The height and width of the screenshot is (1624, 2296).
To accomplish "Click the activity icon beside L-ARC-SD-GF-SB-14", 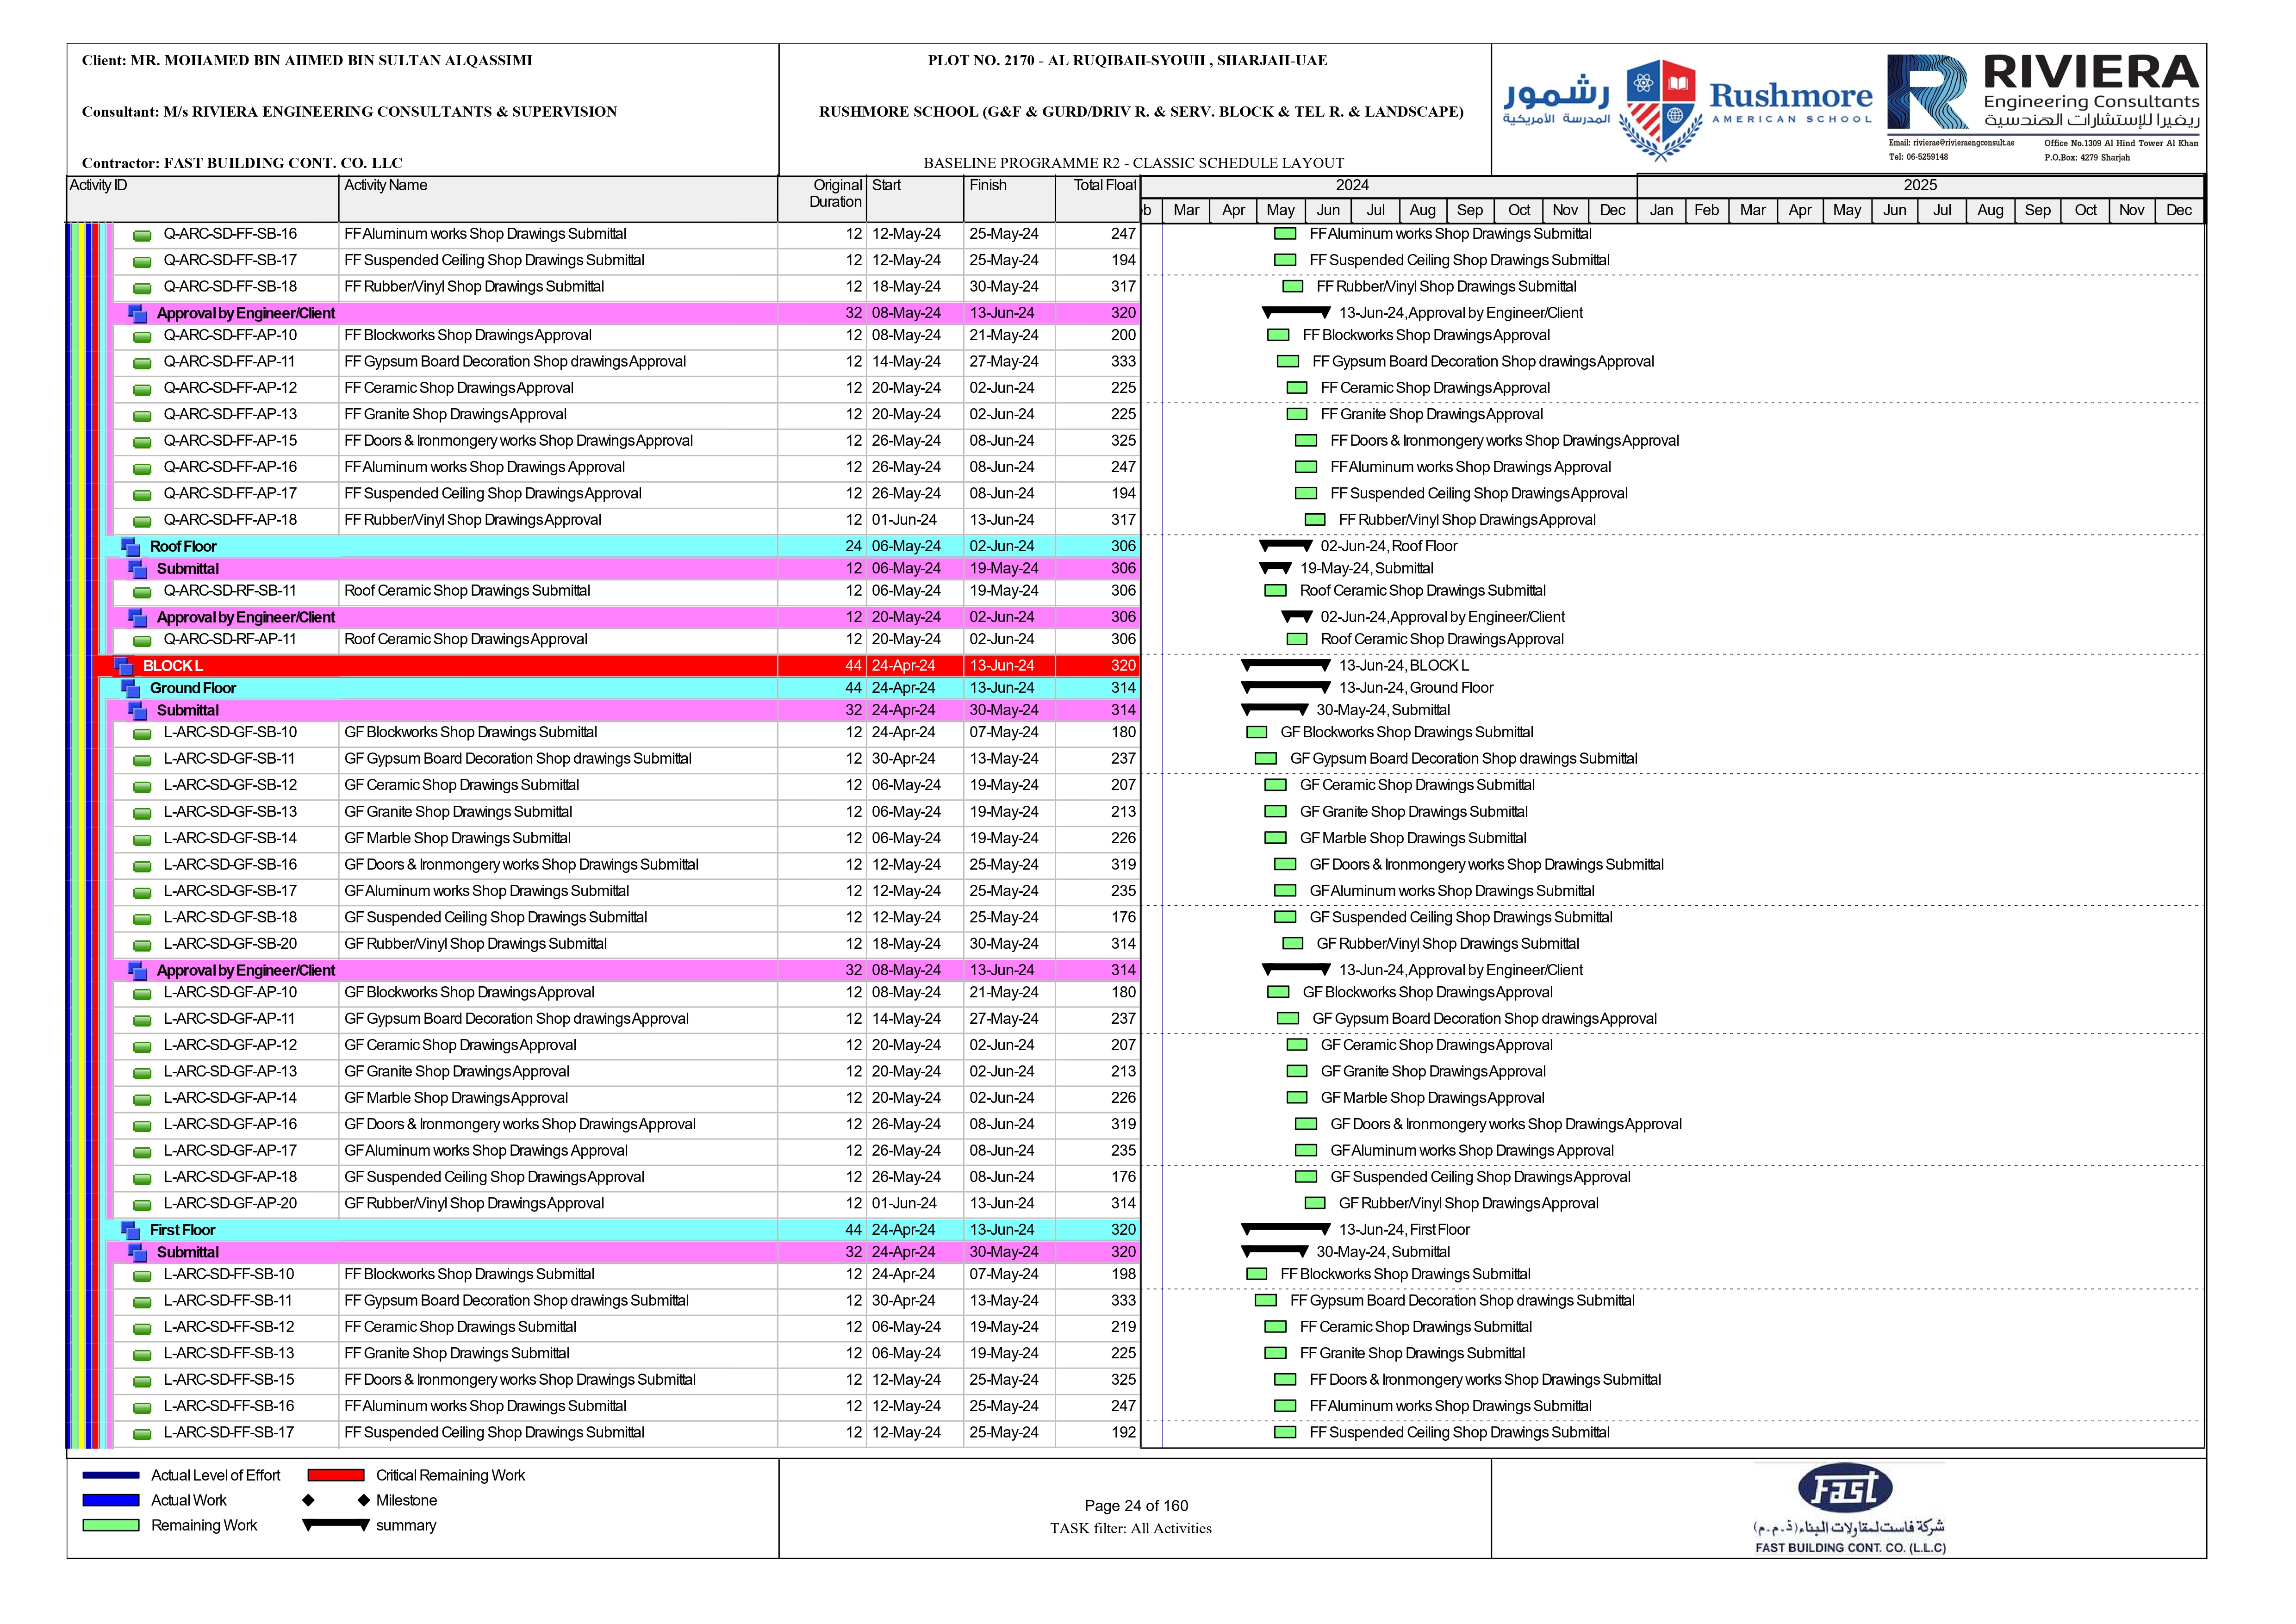I will [x=143, y=840].
